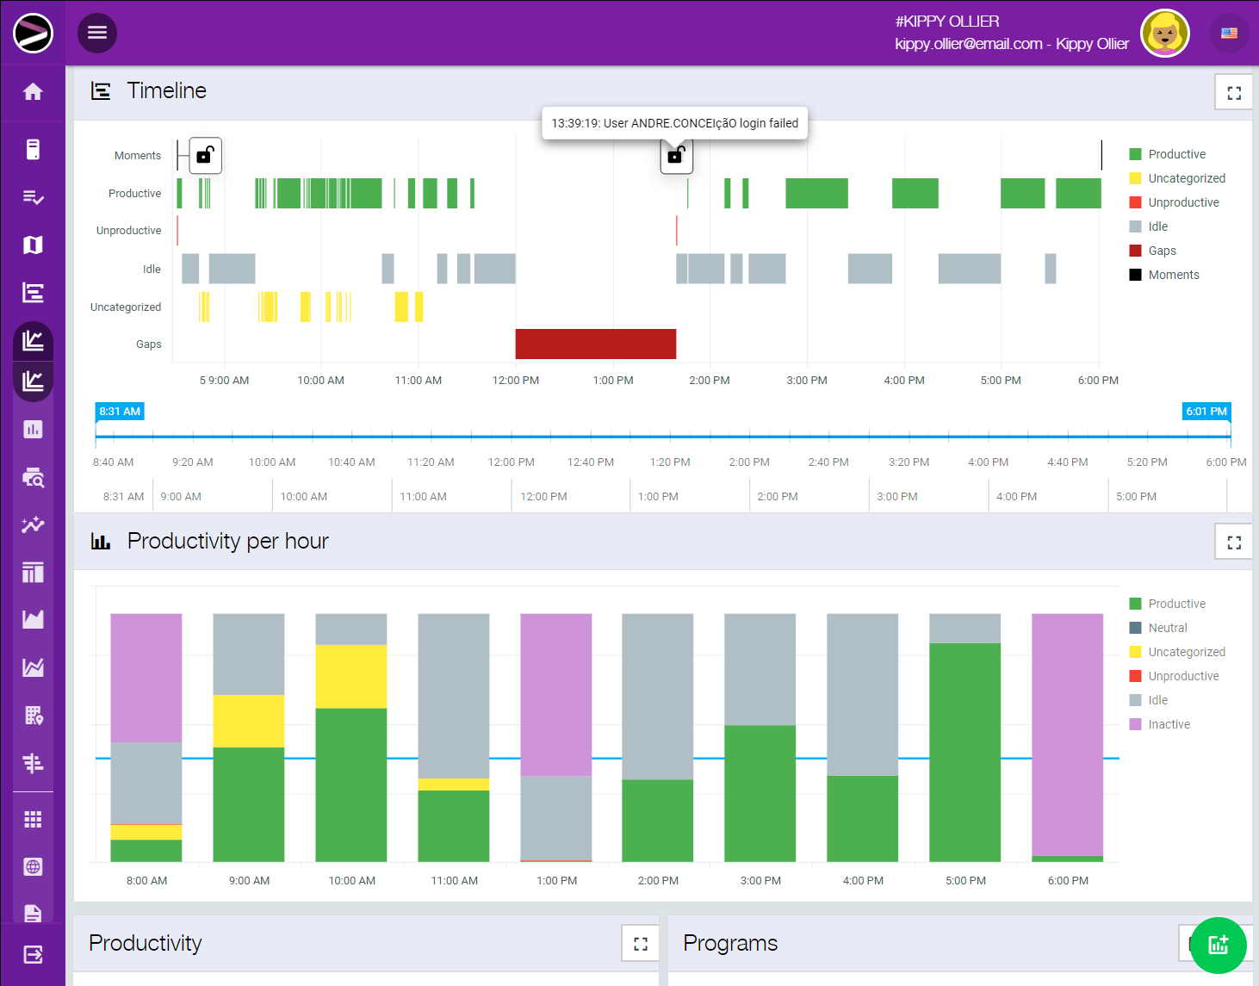Click the 8:31 AM range slider handle

pos(120,412)
